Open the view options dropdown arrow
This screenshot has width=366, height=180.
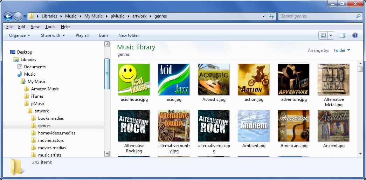coord(331,35)
